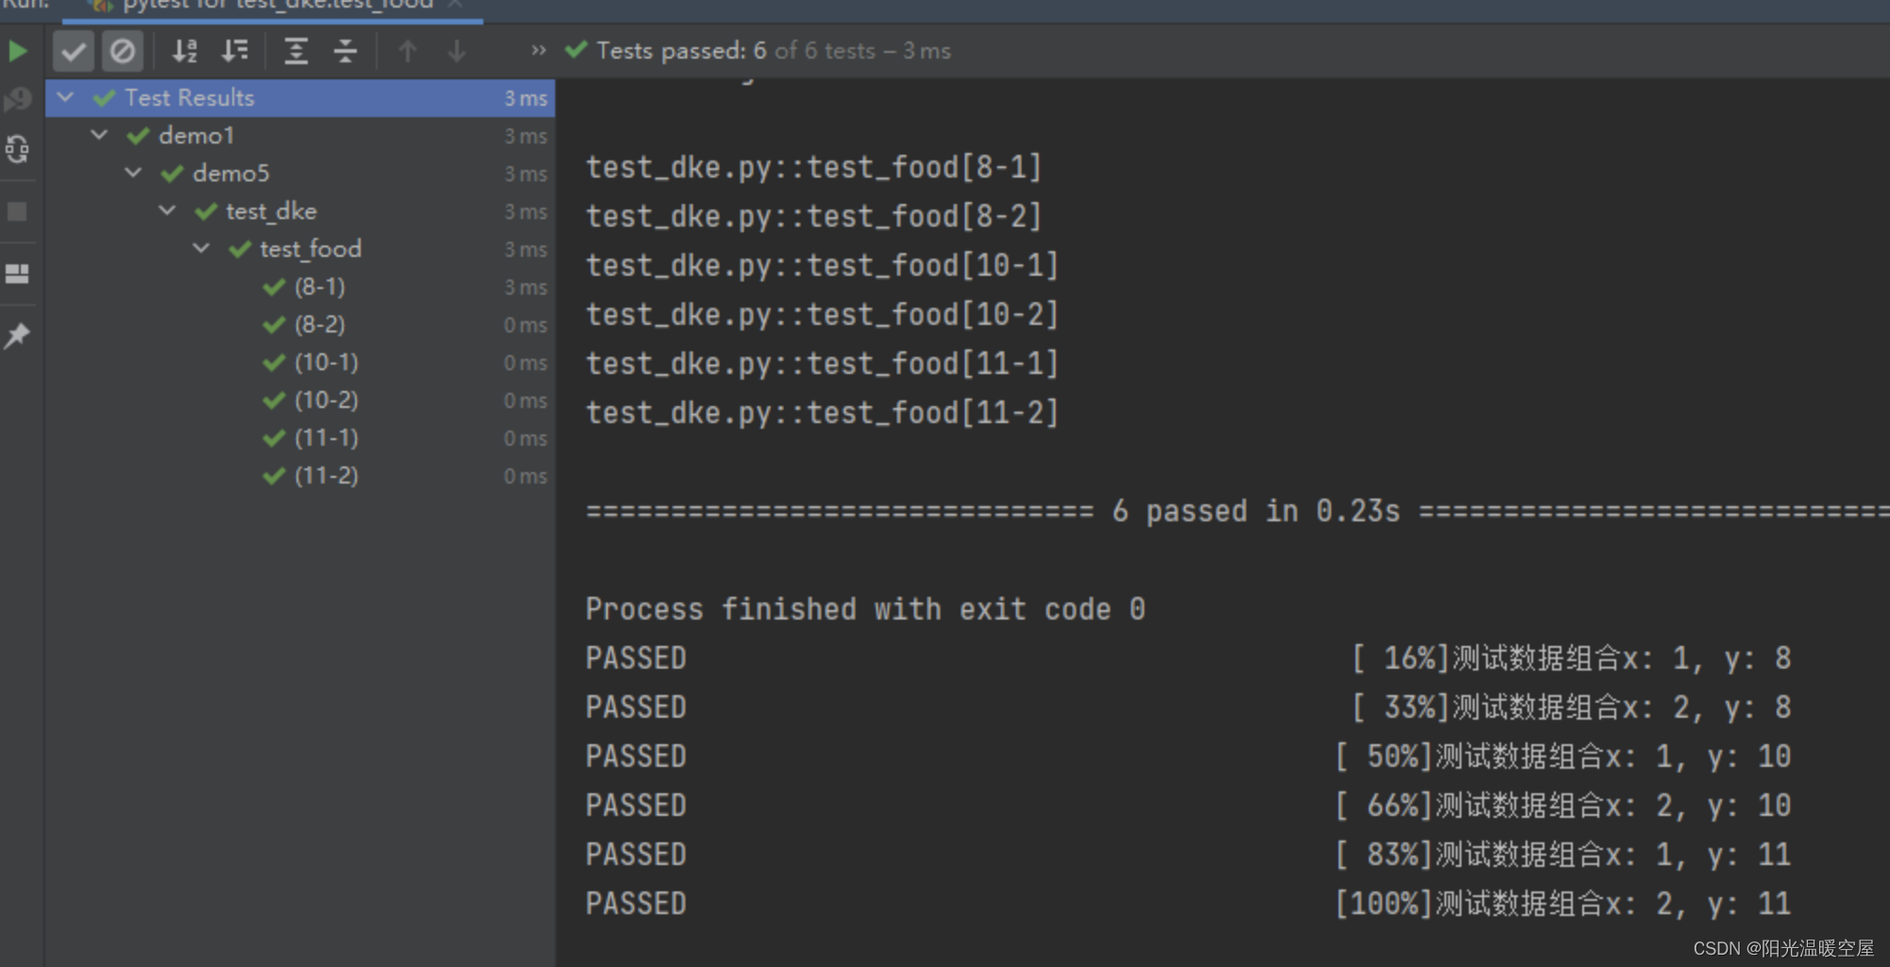Open layout settings icon in sidebar
The height and width of the screenshot is (967, 1890).
pyautogui.click(x=17, y=274)
